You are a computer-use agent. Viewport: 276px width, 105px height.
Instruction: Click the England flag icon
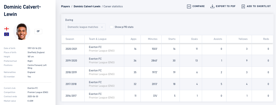7,29
